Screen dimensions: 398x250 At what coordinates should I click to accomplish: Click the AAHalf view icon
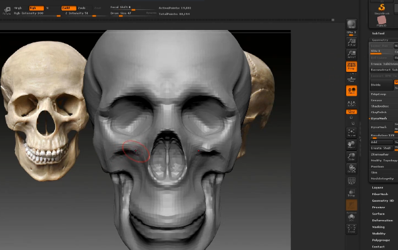[352, 55]
